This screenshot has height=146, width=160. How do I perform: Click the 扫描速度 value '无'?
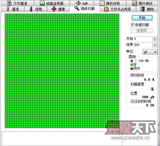pos(152,89)
